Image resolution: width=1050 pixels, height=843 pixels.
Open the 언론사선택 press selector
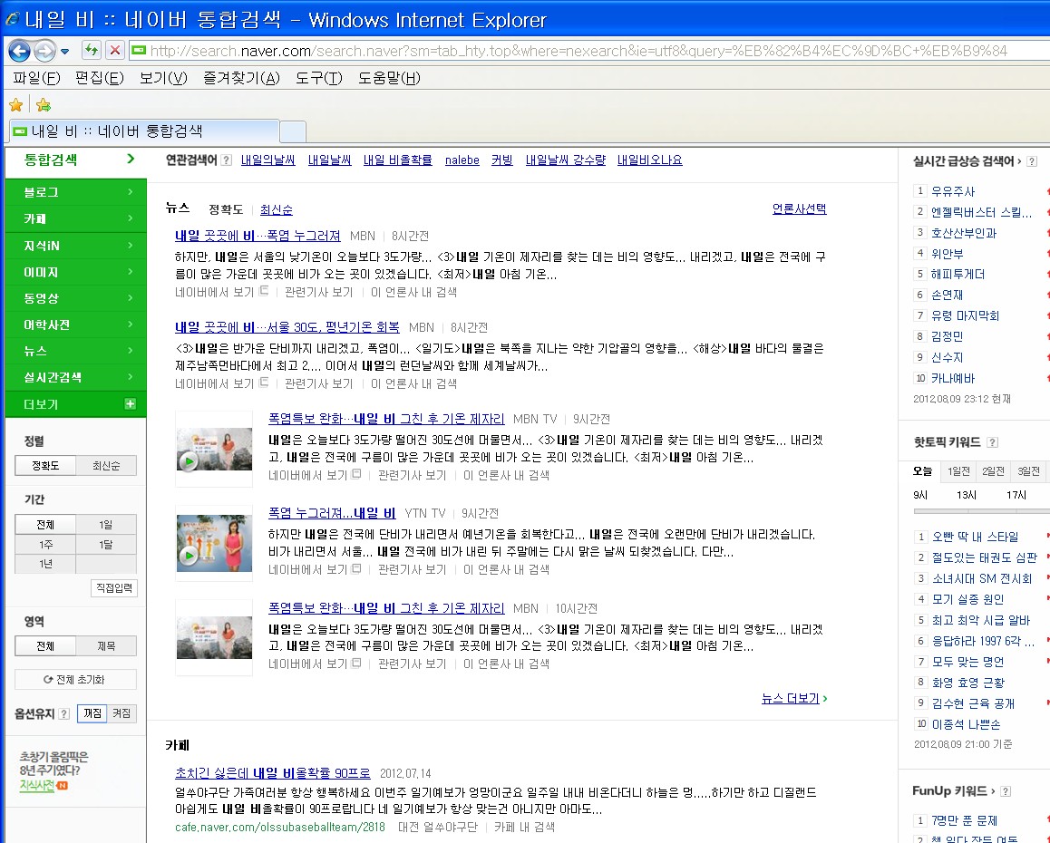799,209
